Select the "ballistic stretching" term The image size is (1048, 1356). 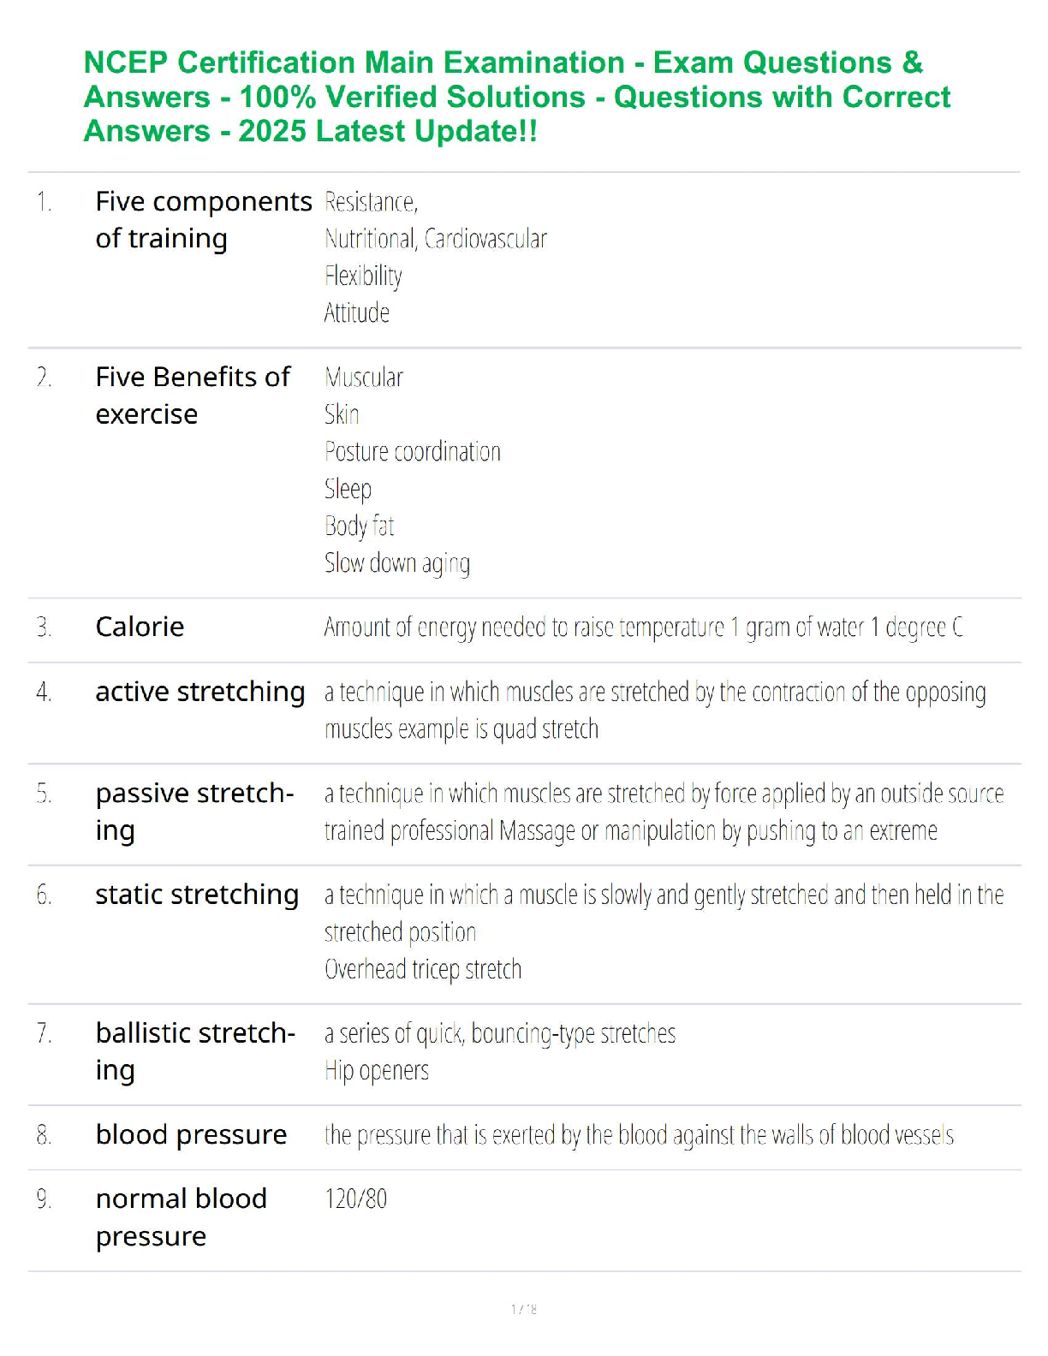click(x=195, y=1050)
